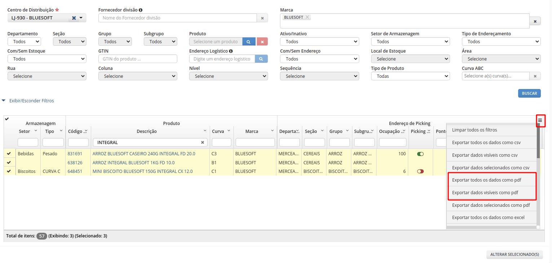
Task: Open the Departamento dropdown
Action: coord(24,42)
